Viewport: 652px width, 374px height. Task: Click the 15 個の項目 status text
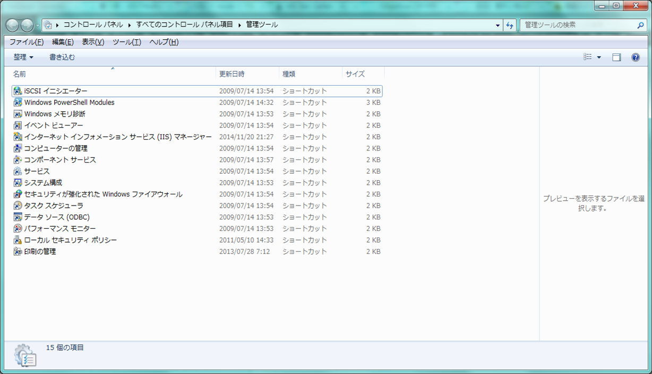click(65, 348)
